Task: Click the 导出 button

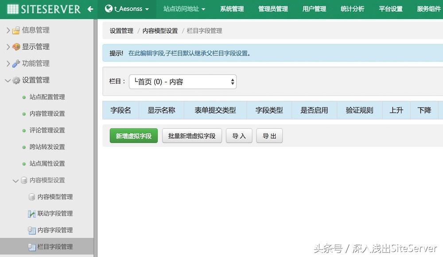Action: click(269, 136)
